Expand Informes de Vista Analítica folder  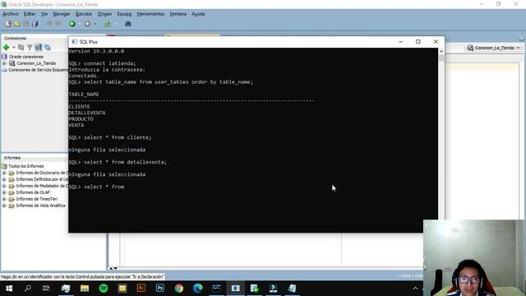coord(4,206)
